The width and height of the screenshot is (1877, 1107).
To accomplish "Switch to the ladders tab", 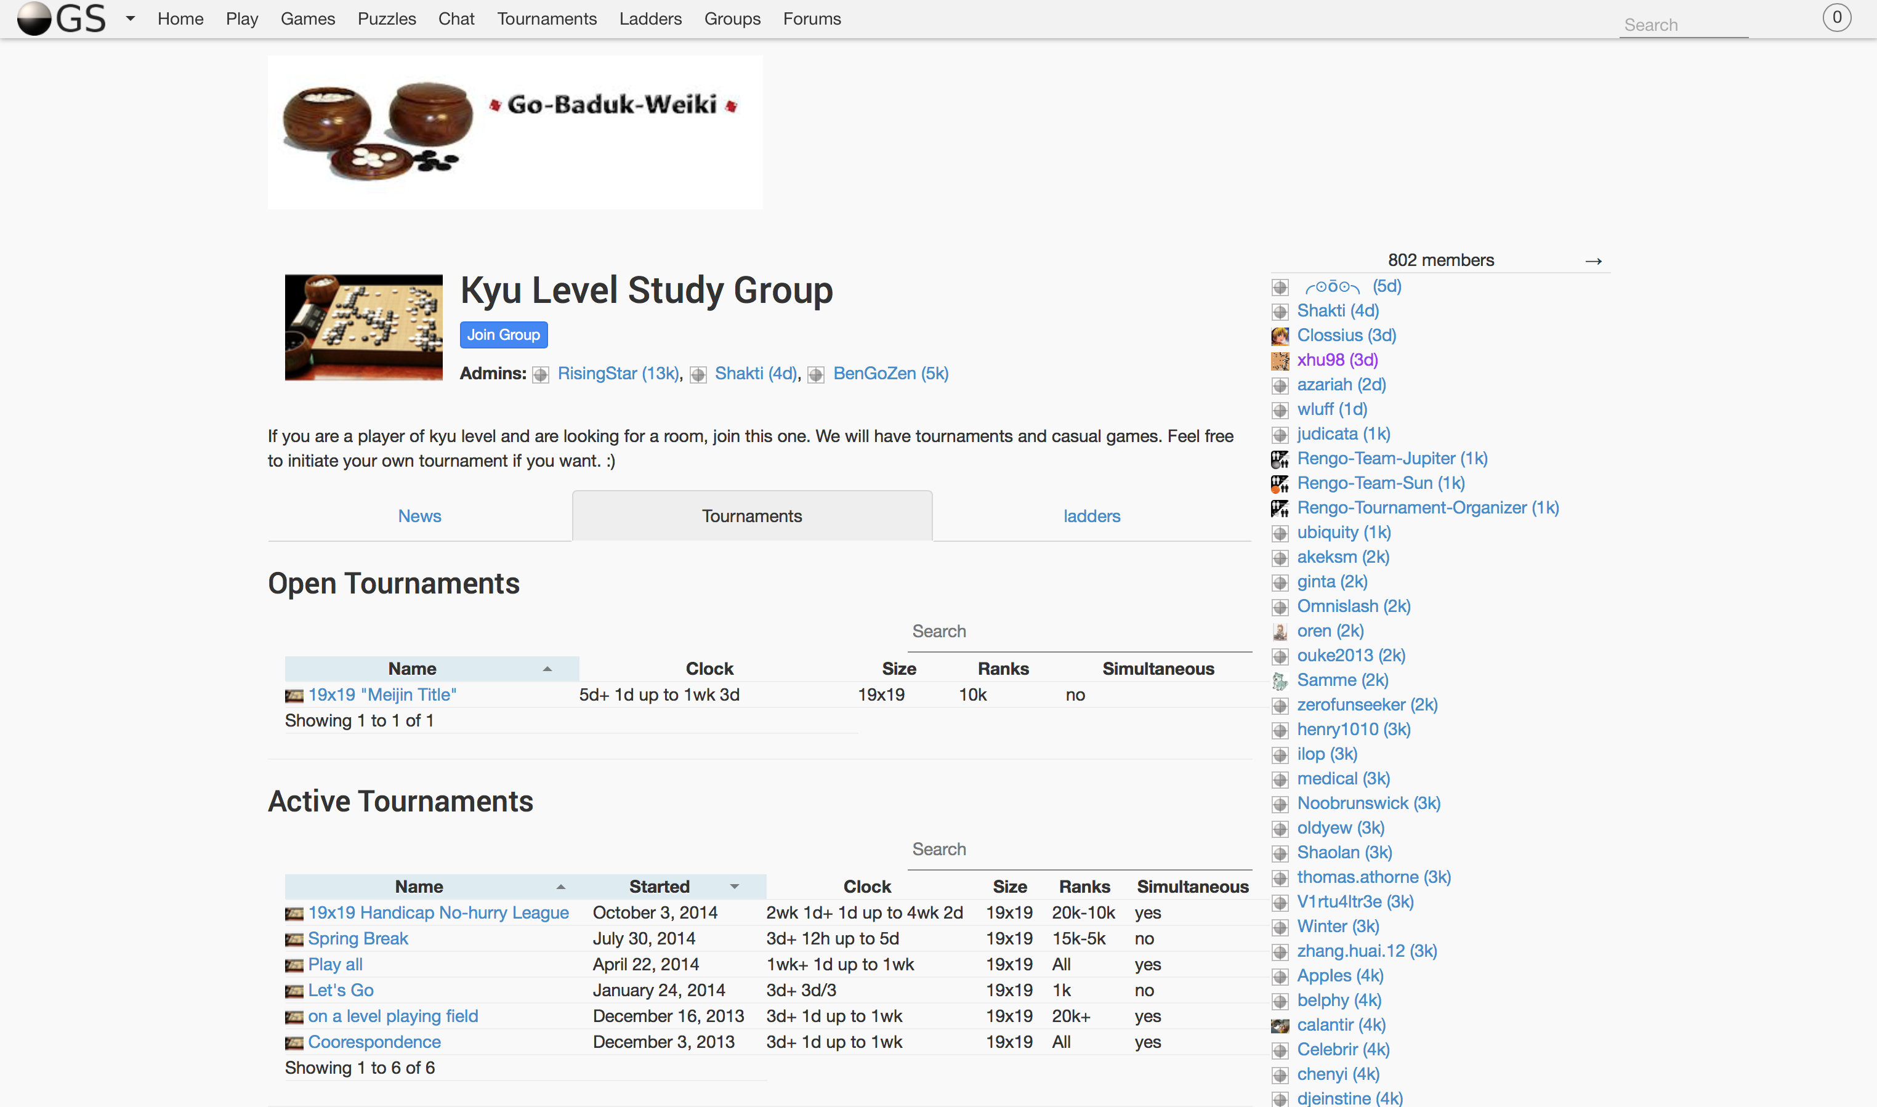I will point(1091,516).
